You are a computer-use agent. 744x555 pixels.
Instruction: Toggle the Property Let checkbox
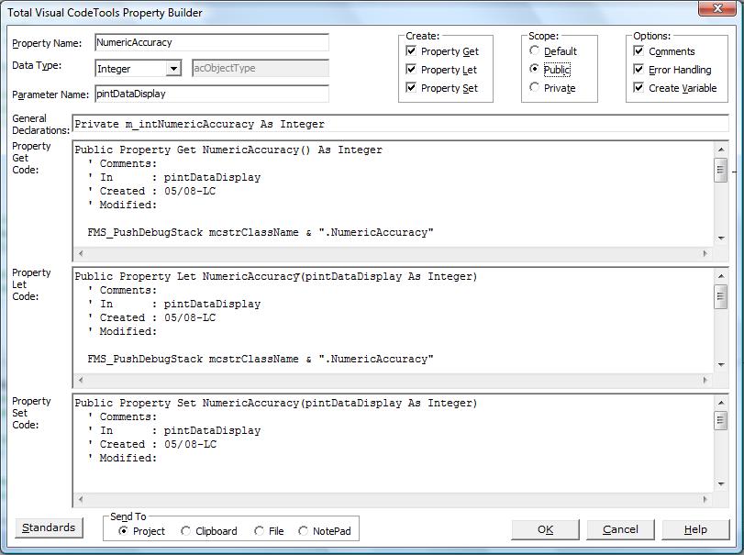point(411,69)
